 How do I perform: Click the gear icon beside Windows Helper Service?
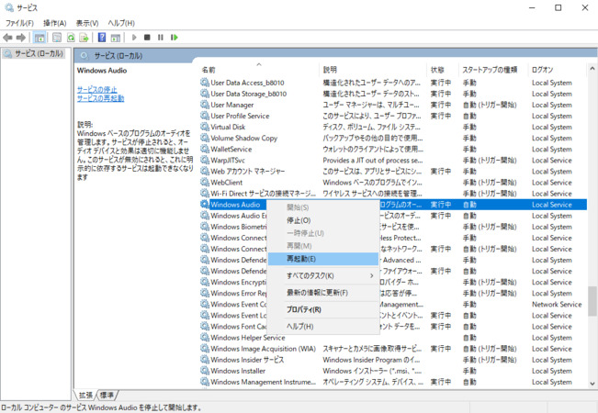(205, 337)
